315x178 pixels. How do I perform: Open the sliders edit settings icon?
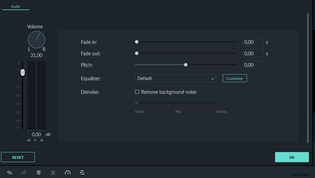[82, 172]
